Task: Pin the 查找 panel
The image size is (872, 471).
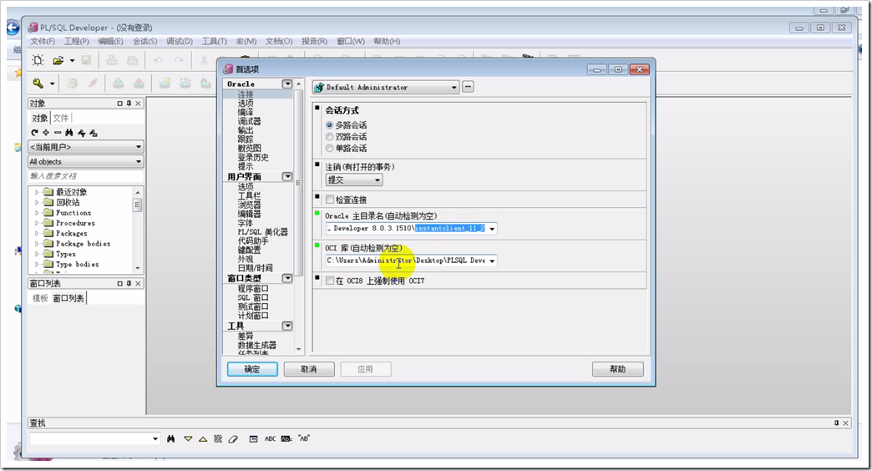Action: pyautogui.click(x=836, y=423)
